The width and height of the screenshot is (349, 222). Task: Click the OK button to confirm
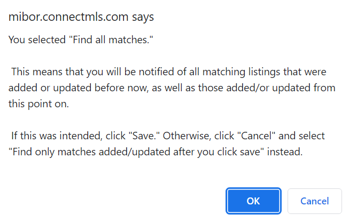point(253,201)
